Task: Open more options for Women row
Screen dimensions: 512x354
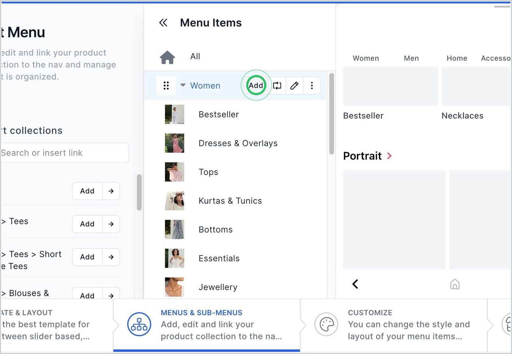Action: [312, 86]
